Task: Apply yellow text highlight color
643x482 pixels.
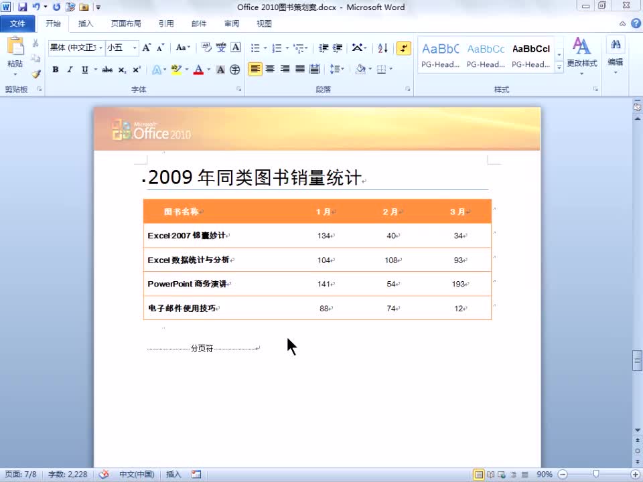Action: (x=176, y=70)
